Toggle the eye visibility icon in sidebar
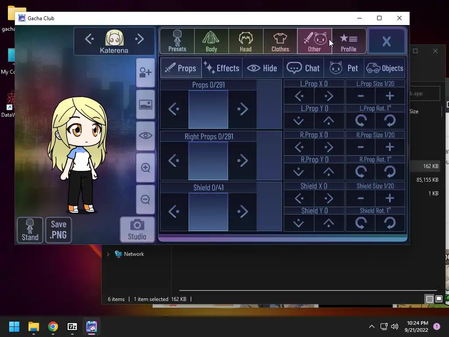This screenshot has height=337, width=449. tap(146, 136)
